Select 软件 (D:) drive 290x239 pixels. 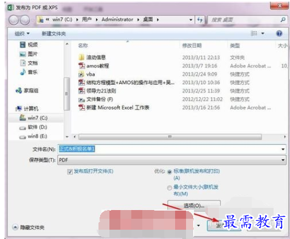point(33,127)
